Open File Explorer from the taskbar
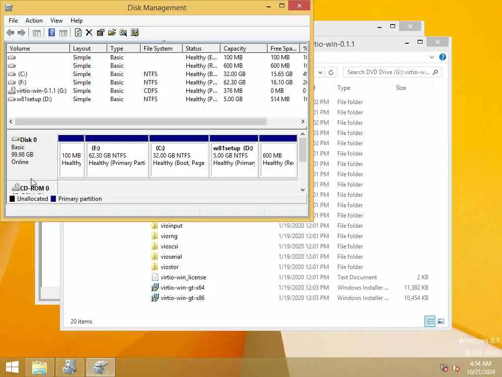502x377 pixels. click(x=39, y=367)
